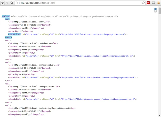
Task: Click the sitemaps.org schema xmlns value
Action: click(91, 16)
